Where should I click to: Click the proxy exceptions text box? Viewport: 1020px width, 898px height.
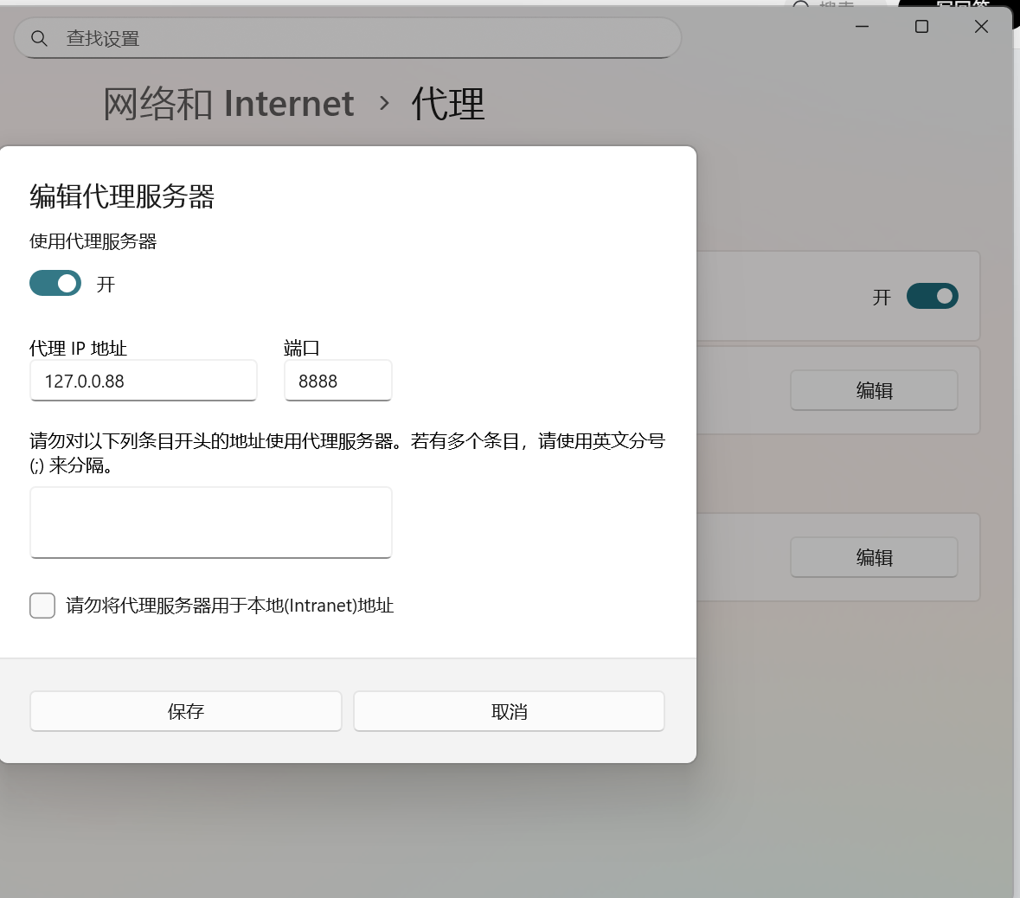[x=211, y=523]
